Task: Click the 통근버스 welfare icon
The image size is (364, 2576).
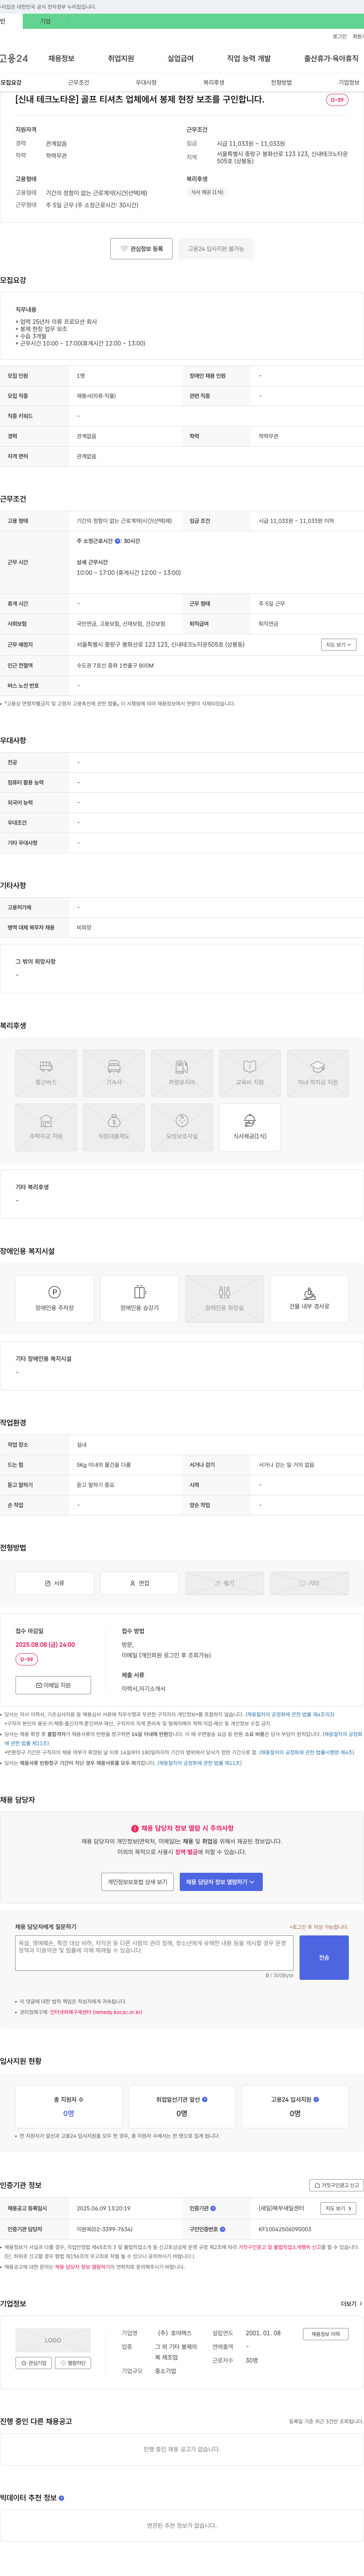Action: [x=46, y=1073]
